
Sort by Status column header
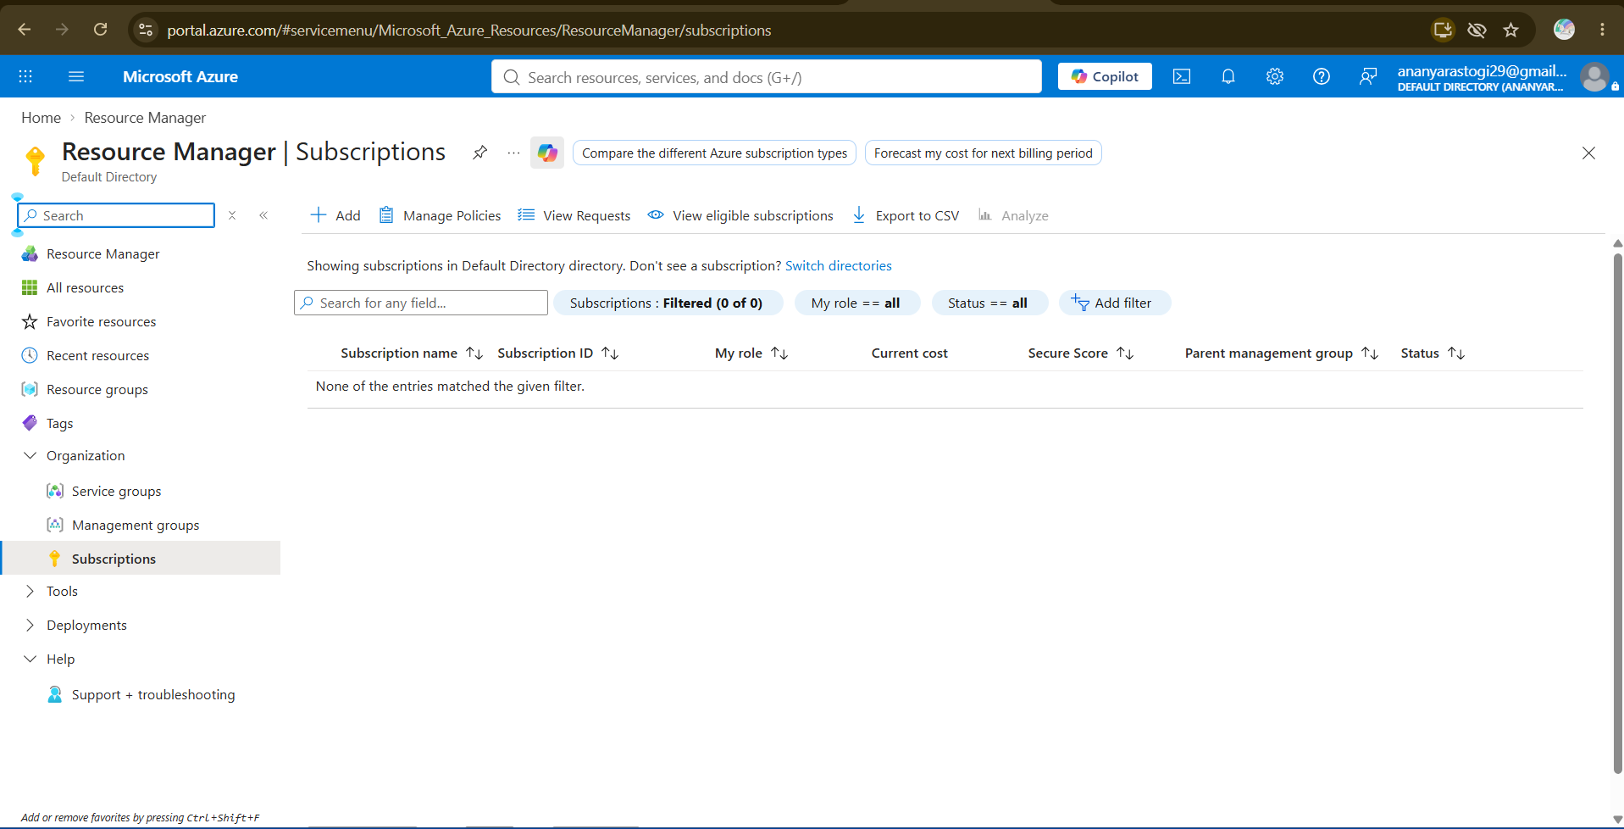(1433, 353)
